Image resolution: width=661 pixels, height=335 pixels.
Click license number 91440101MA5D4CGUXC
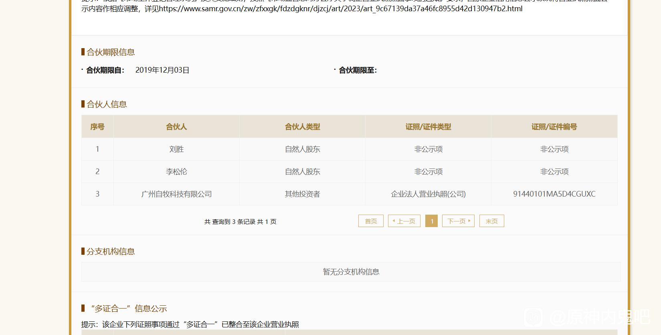tap(554, 194)
